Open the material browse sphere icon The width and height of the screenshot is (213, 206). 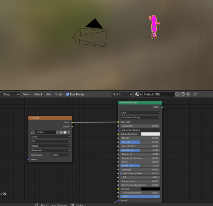coord(138,94)
